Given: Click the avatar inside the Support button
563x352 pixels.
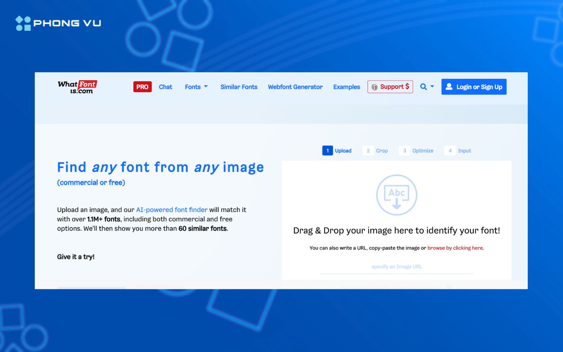Looking at the screenshot, I should click(x=375, y=86).
